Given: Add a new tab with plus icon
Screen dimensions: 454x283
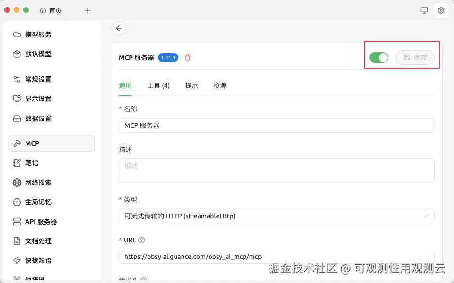Looking at the screenshot, I should [x=87, y=11].
